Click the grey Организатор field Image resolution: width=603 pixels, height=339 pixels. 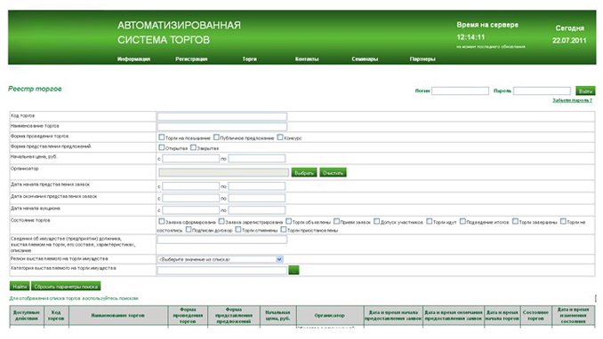223,173
